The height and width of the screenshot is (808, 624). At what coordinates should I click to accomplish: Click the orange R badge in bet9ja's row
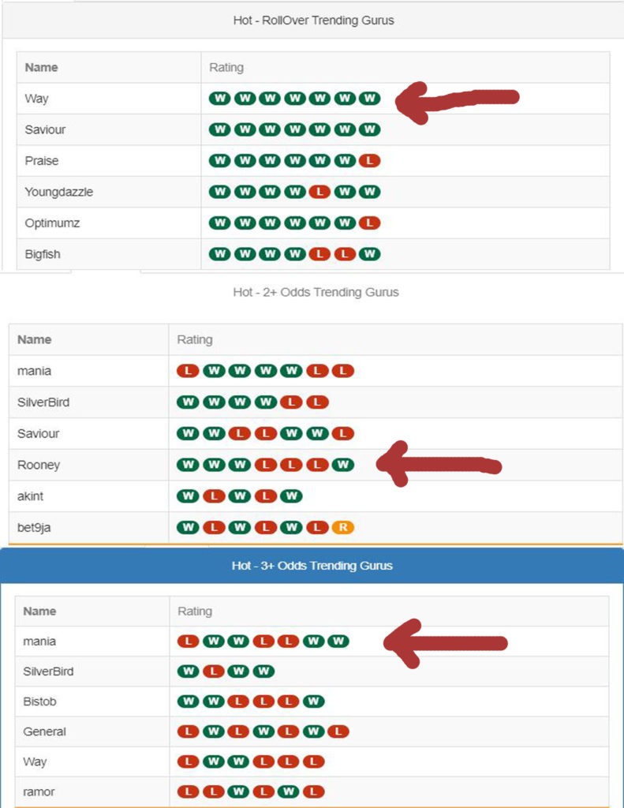pyautogui.click(x=342, y=527)
